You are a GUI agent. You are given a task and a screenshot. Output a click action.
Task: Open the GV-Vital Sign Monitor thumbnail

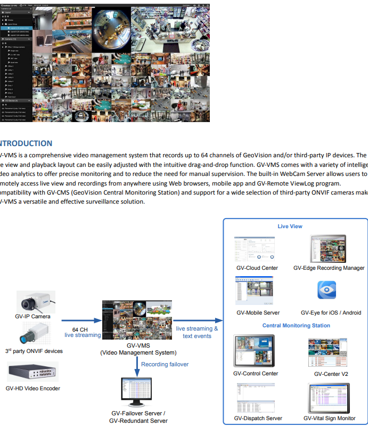329,398
